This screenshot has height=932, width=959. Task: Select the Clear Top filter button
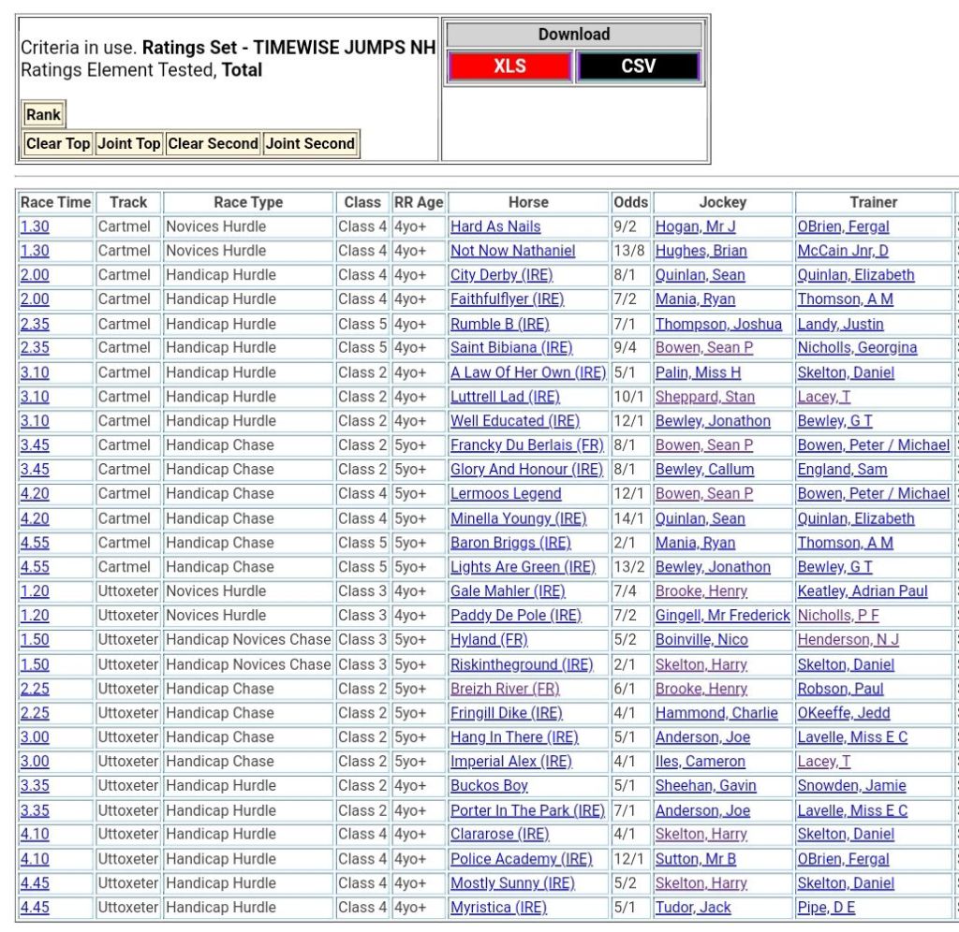click(58, 144)
